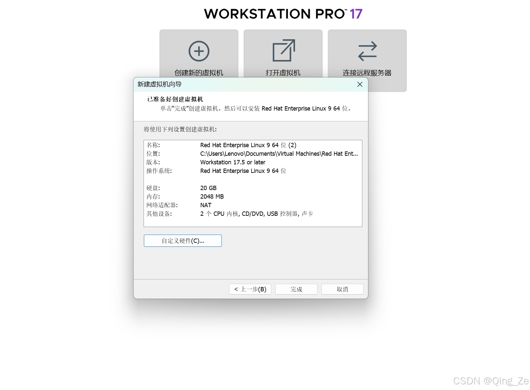
Task: Click the 硬盘: label
Action: [x=153, y=188]
